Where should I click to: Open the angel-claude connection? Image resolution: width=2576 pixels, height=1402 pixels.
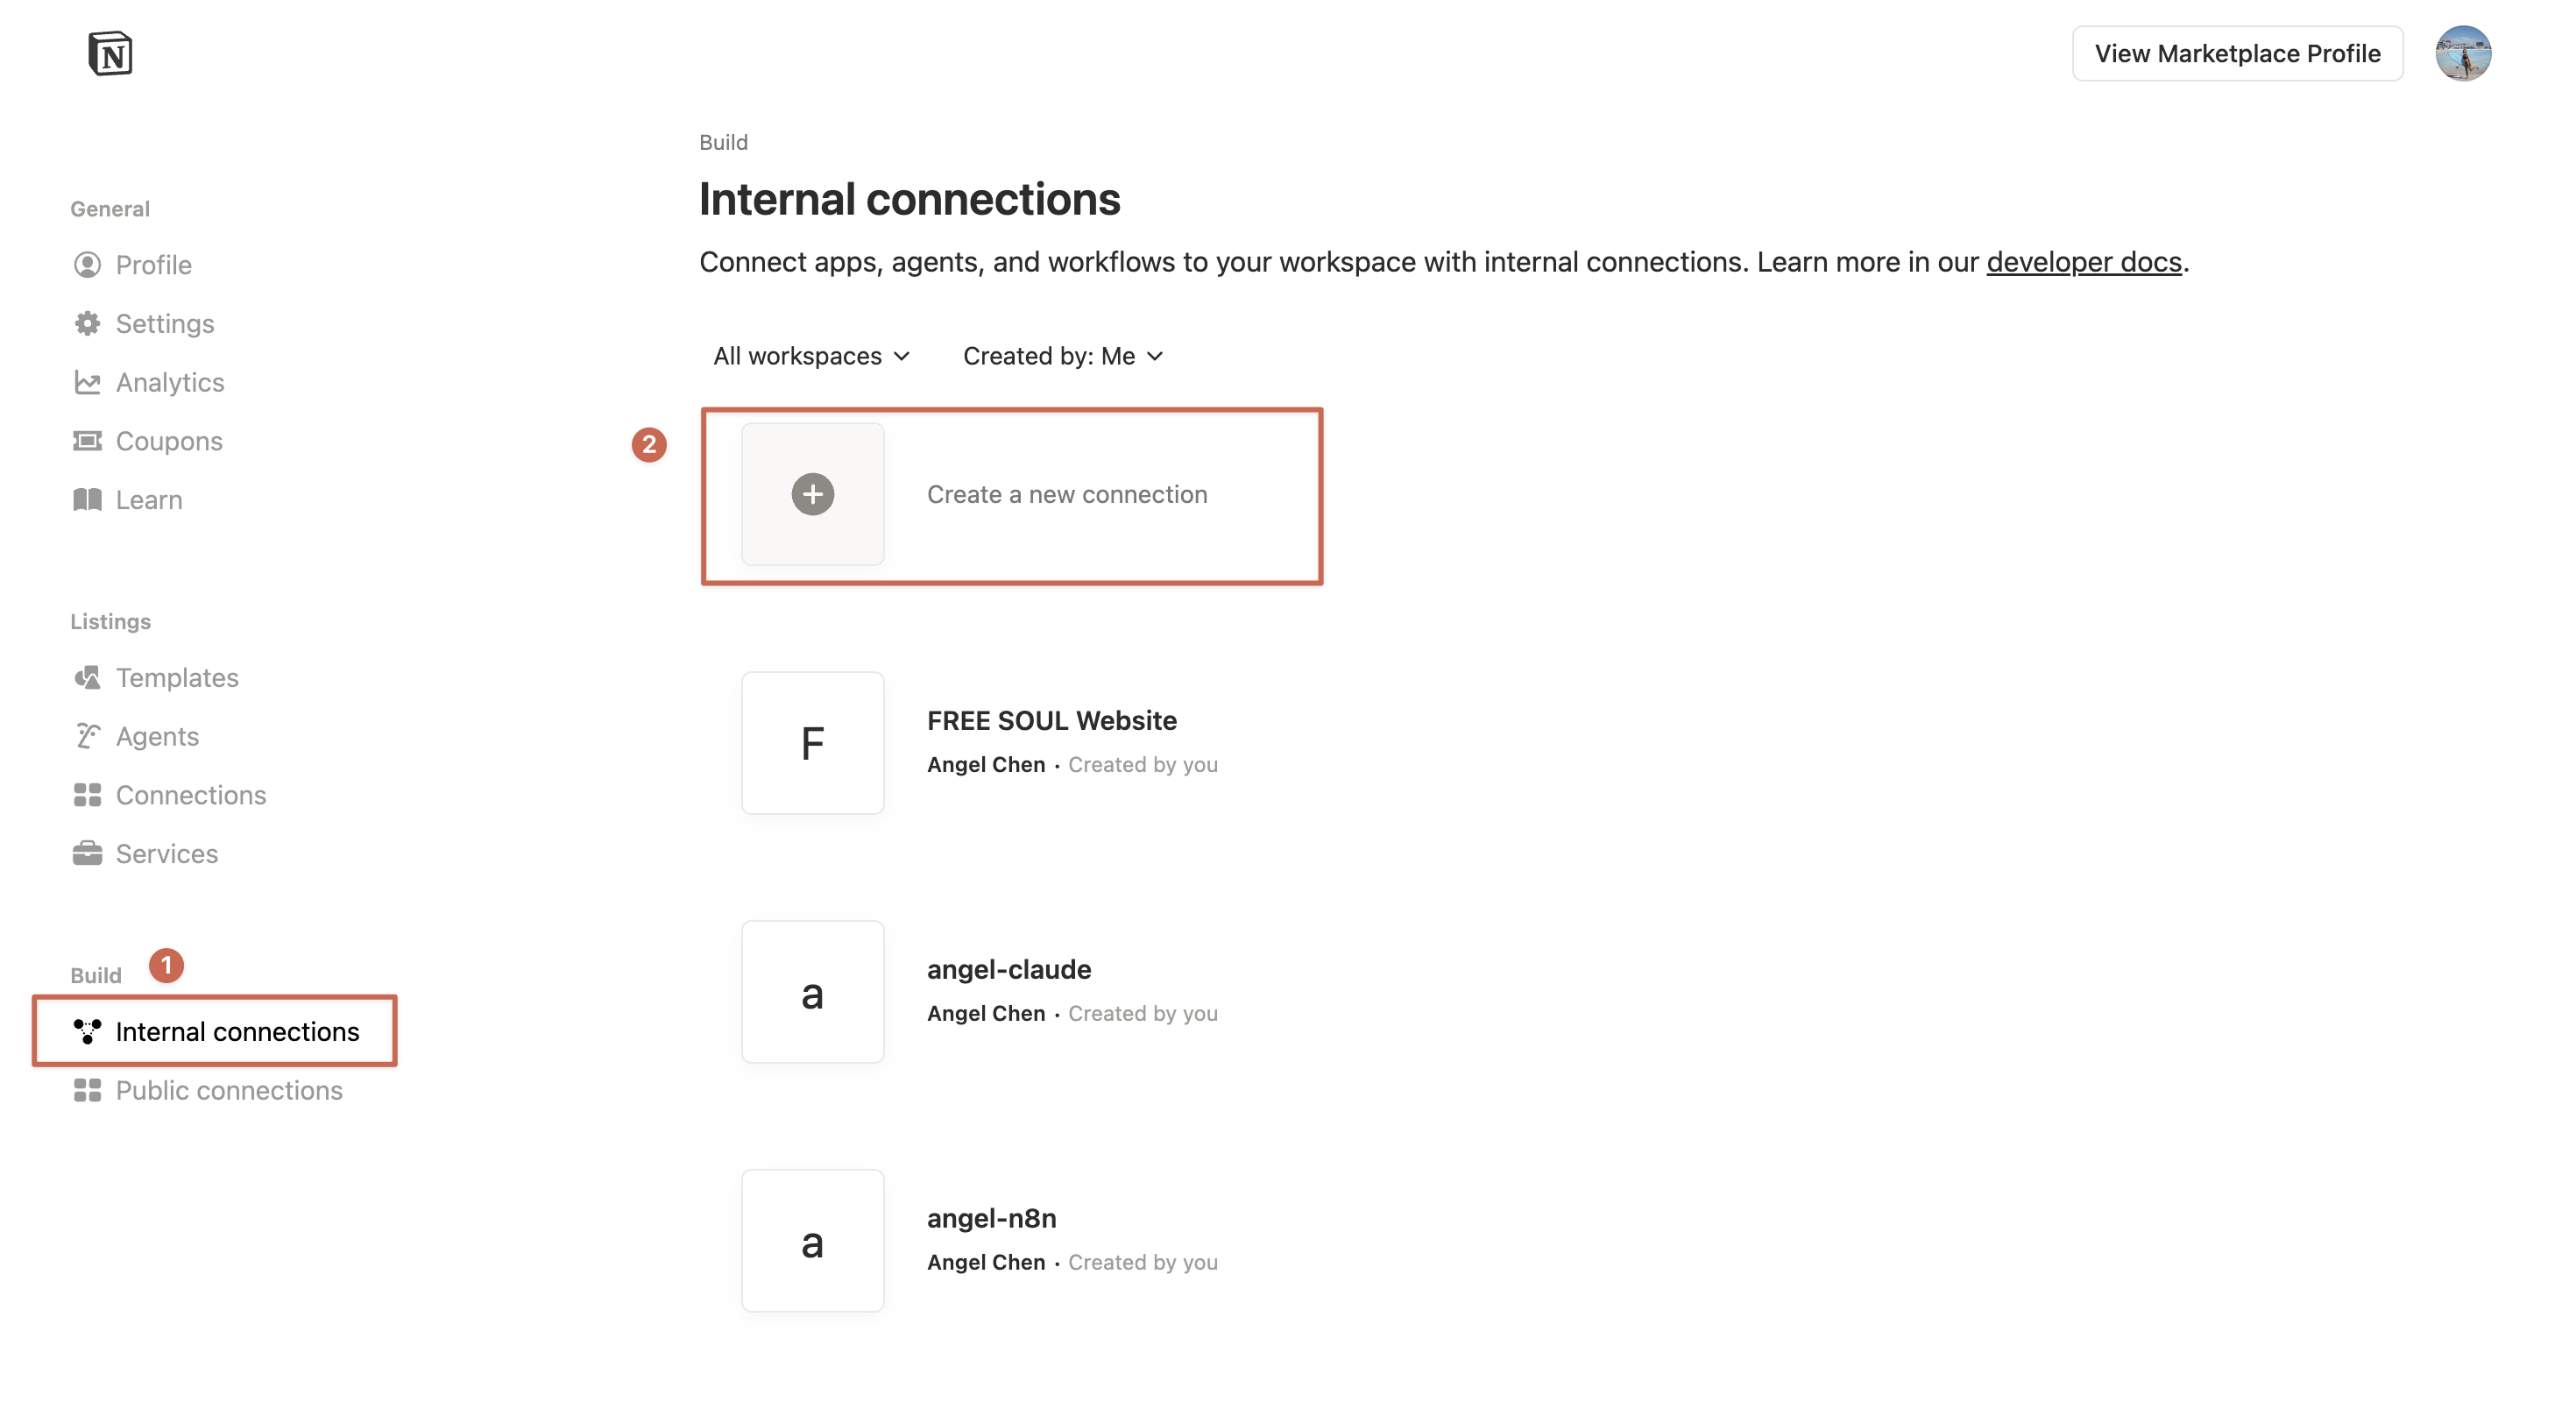click(x=1008, y=969)
